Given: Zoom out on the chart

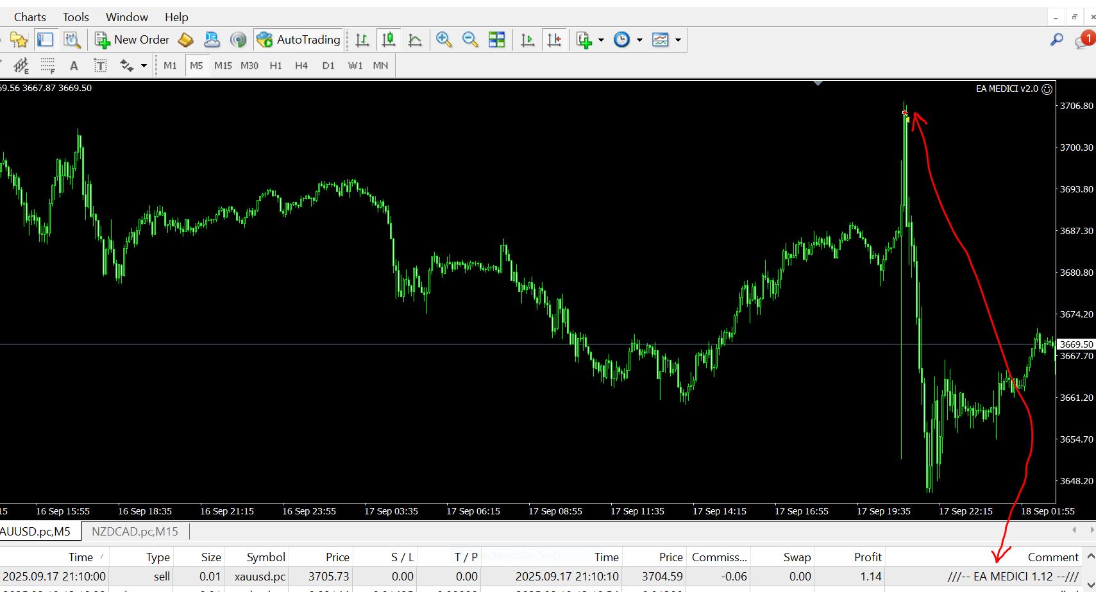Looking at the screenshot, I should click(x=470, y=40).
